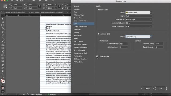Open the Relative To dropdown
Viewport: 171px width, 96px height.
pyautogui.click(x=139, y=19)
